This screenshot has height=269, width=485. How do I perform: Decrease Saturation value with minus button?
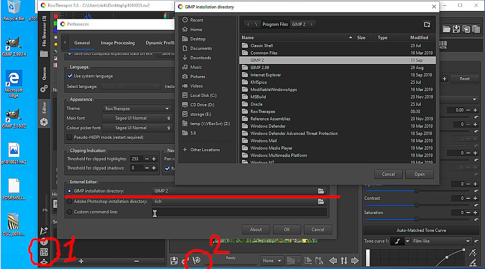[x=468, y=212]
